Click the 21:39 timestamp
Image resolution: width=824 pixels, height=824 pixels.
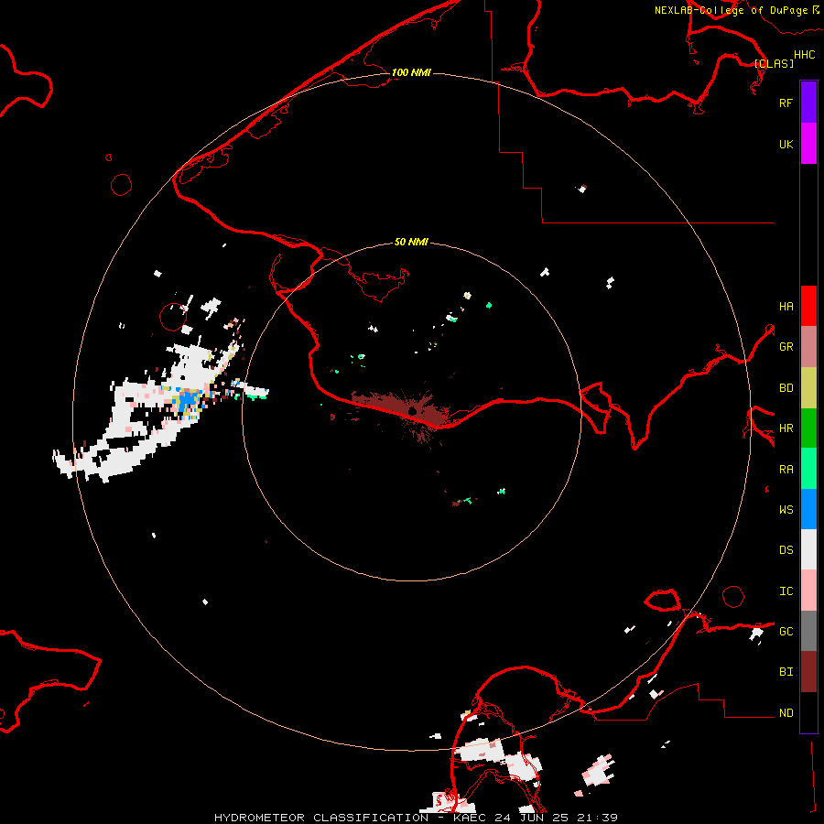coord(597,818)
